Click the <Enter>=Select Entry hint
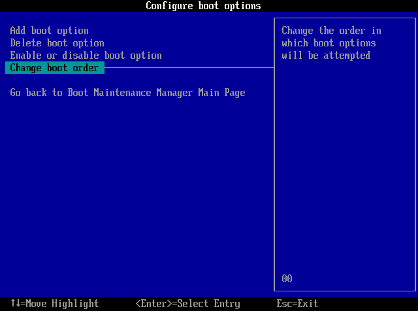 [187, 304]
